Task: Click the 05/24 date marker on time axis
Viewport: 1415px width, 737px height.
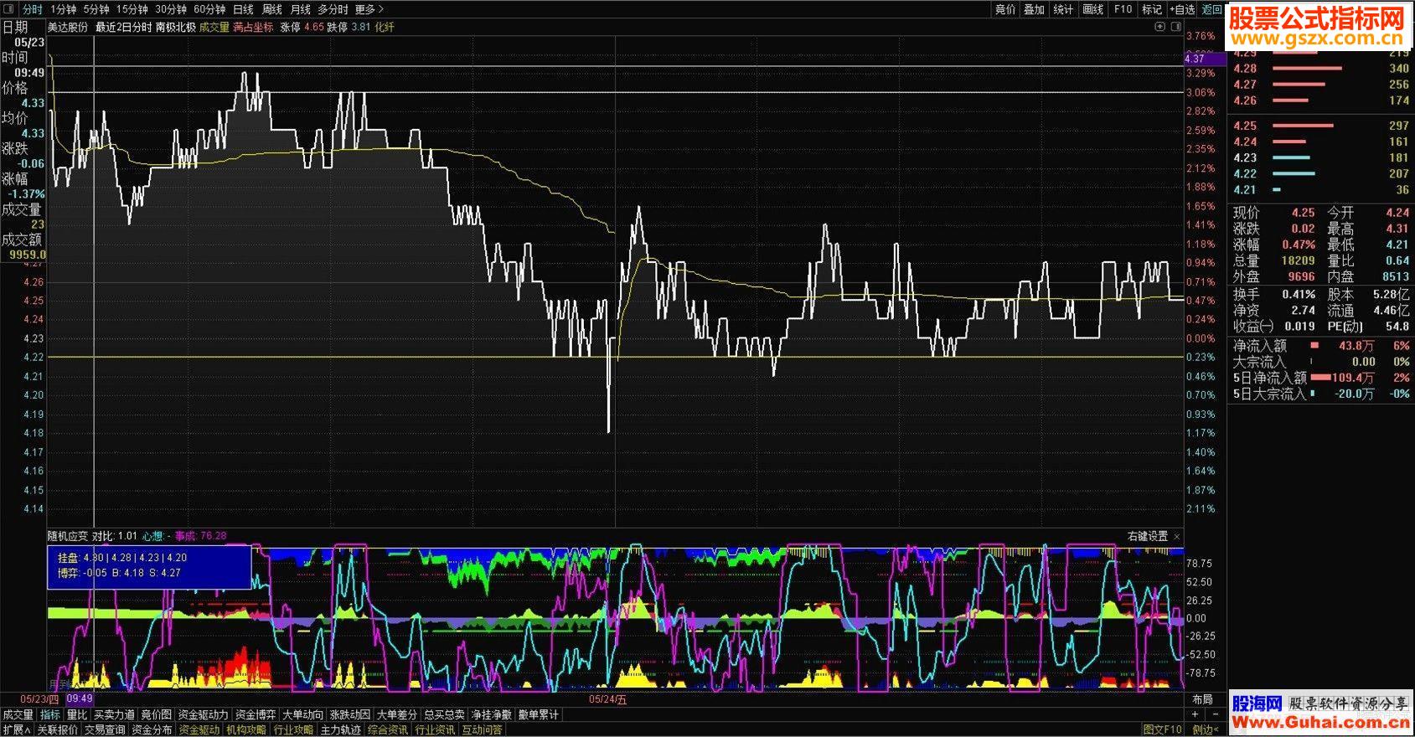Action: 607,699
